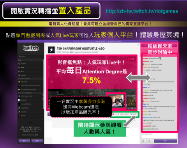This screenshot has height=148, width=187.
Task: Click the fullscreen icon on video player
Action: coord(135,109)
